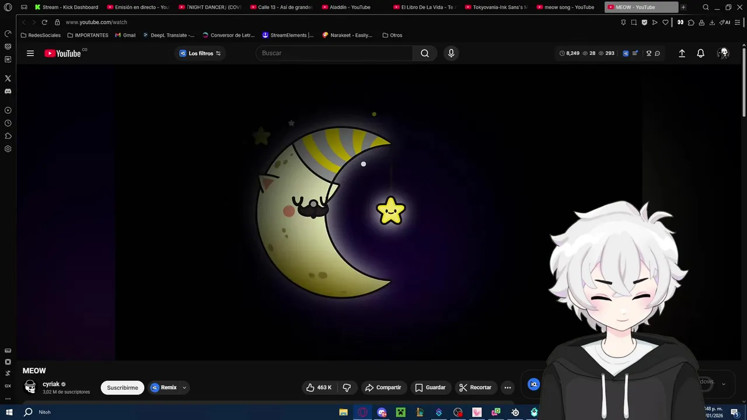
Task: Click the vidIQ Remix button
Action: pyautogui.click(x=164, y=387)
